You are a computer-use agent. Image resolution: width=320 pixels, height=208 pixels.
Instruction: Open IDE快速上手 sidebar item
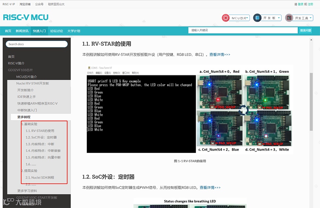click(26, 97)
